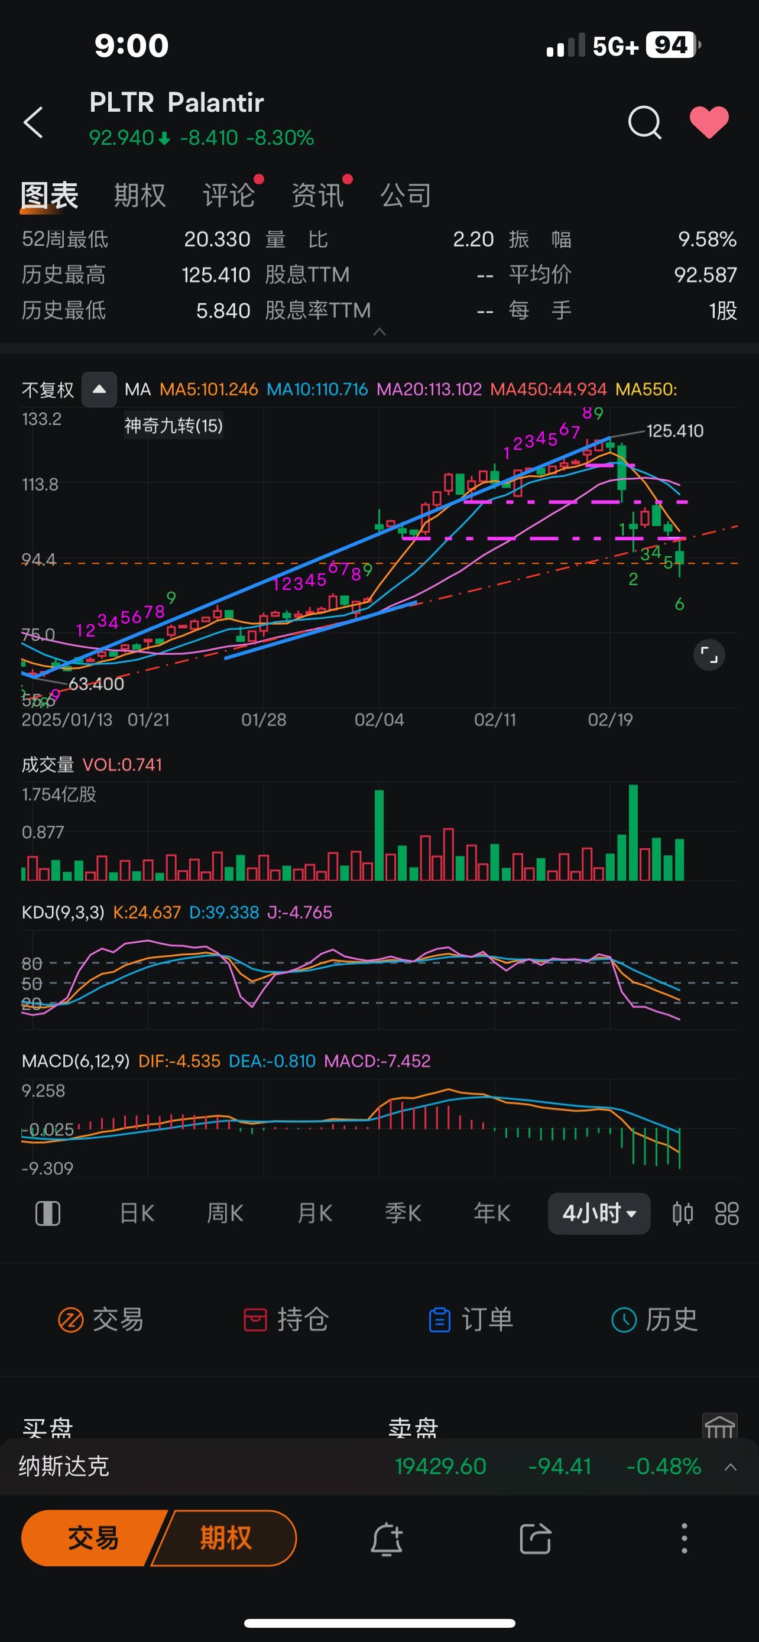The image size is (759, 1642).
Task: Open the indicator grid settings icon
Action: (x=726, y=1213)
